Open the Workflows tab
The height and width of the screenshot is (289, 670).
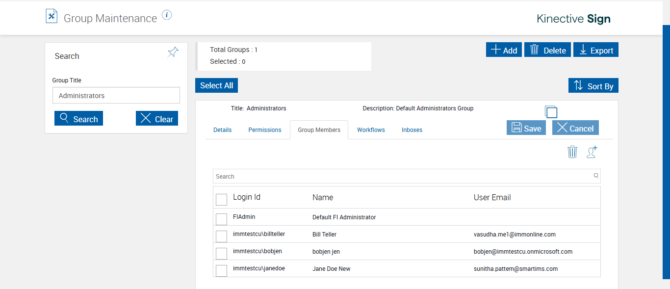pyautogui.click(x=371, y=130)
